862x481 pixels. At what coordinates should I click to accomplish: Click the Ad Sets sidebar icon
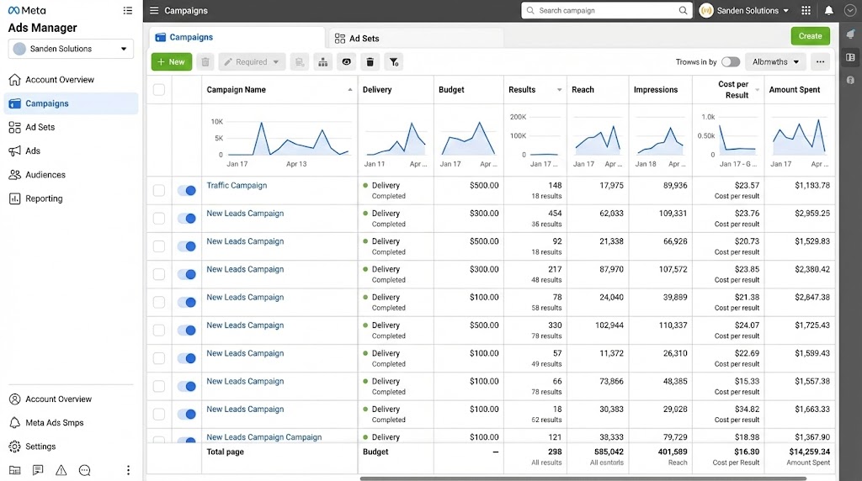15,127
